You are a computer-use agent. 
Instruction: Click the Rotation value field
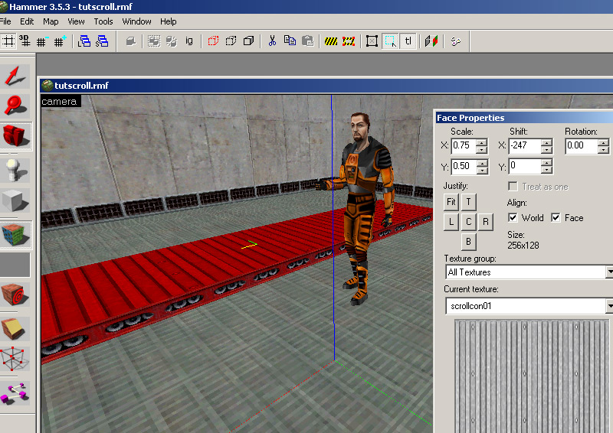click(x=582, y=145)
